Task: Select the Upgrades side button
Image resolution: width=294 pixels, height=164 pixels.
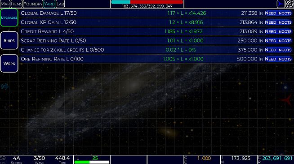Action: tap(9, 17)
